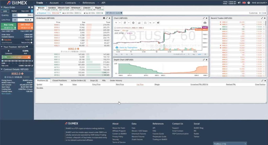
Task: Click the Sell / Short button
Action: point(25,26)
